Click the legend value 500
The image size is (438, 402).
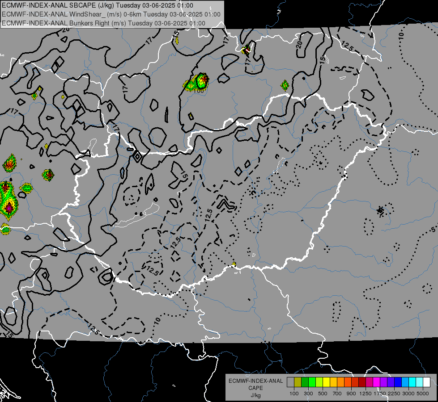pos(323,394)
